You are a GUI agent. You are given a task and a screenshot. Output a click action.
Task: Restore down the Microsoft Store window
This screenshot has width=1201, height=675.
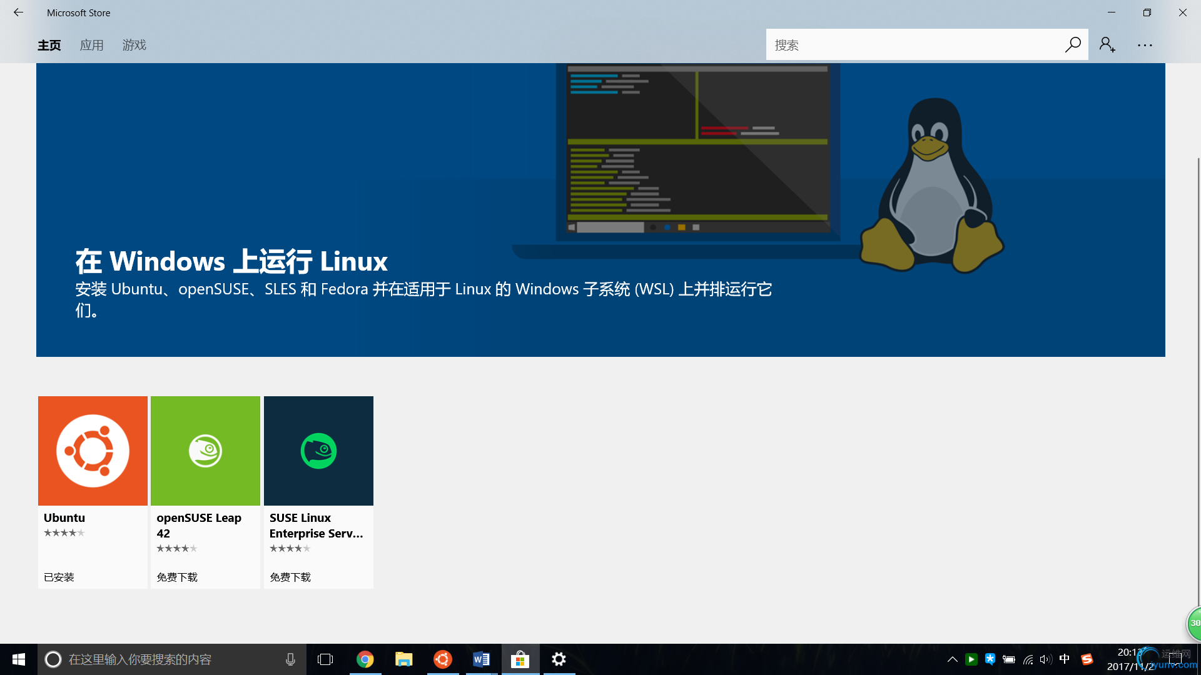coord(1147,12)
